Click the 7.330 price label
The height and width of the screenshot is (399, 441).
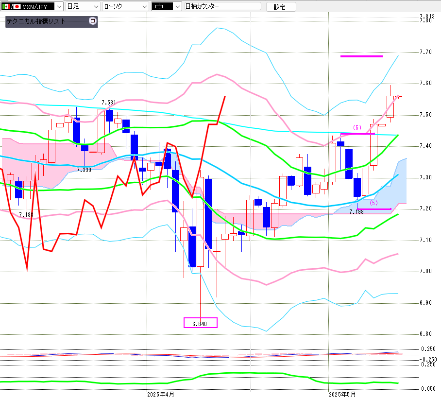click(x=84, y=170)
